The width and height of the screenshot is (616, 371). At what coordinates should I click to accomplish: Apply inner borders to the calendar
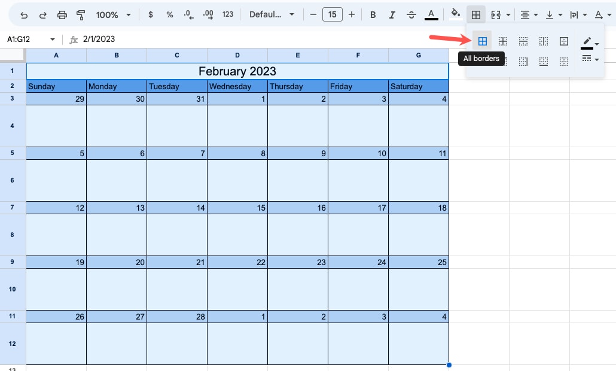tap(503, 41)
